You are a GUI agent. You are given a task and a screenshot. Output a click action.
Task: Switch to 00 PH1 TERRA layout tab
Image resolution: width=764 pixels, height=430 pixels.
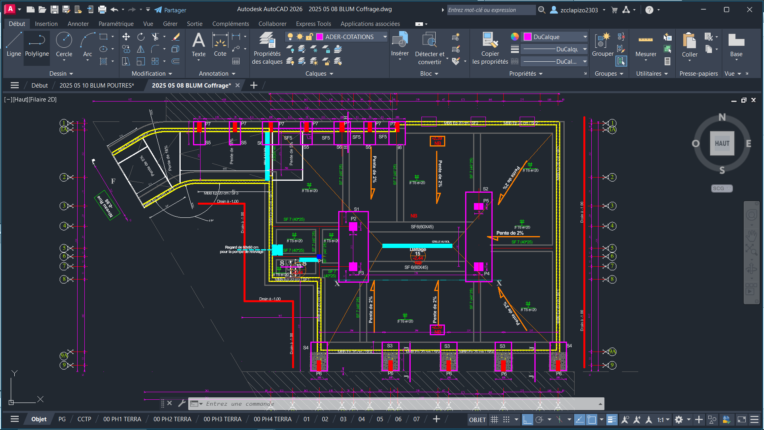[x=122, y=419]
